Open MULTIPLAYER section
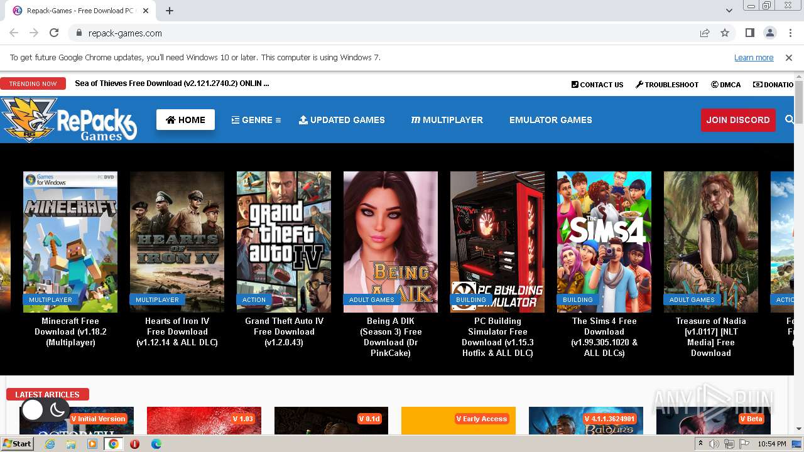The height and width of the screenshot is (452, 804). coord(447,120)
